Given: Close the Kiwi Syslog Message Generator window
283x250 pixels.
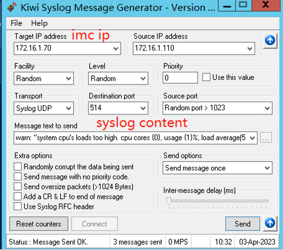Looking at the screenshot, I should (266, 5).
